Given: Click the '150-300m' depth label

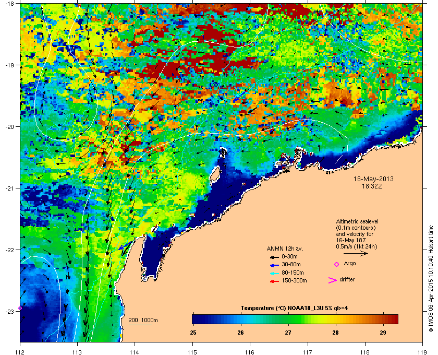Looking at the screenshot, I should point(294,280).
